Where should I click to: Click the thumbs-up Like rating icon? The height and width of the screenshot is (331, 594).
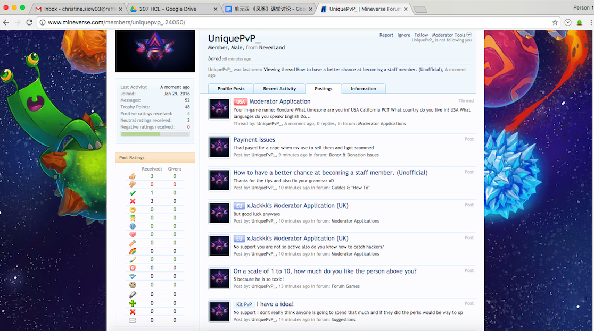pos(132,176)
